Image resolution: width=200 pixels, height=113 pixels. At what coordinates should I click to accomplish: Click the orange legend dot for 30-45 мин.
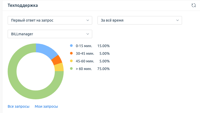(x=71, y=53)
